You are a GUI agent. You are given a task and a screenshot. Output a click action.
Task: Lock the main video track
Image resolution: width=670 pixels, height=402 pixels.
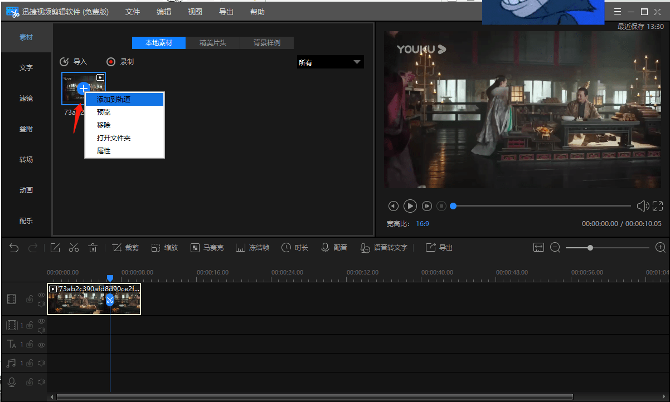pos(30,300)
